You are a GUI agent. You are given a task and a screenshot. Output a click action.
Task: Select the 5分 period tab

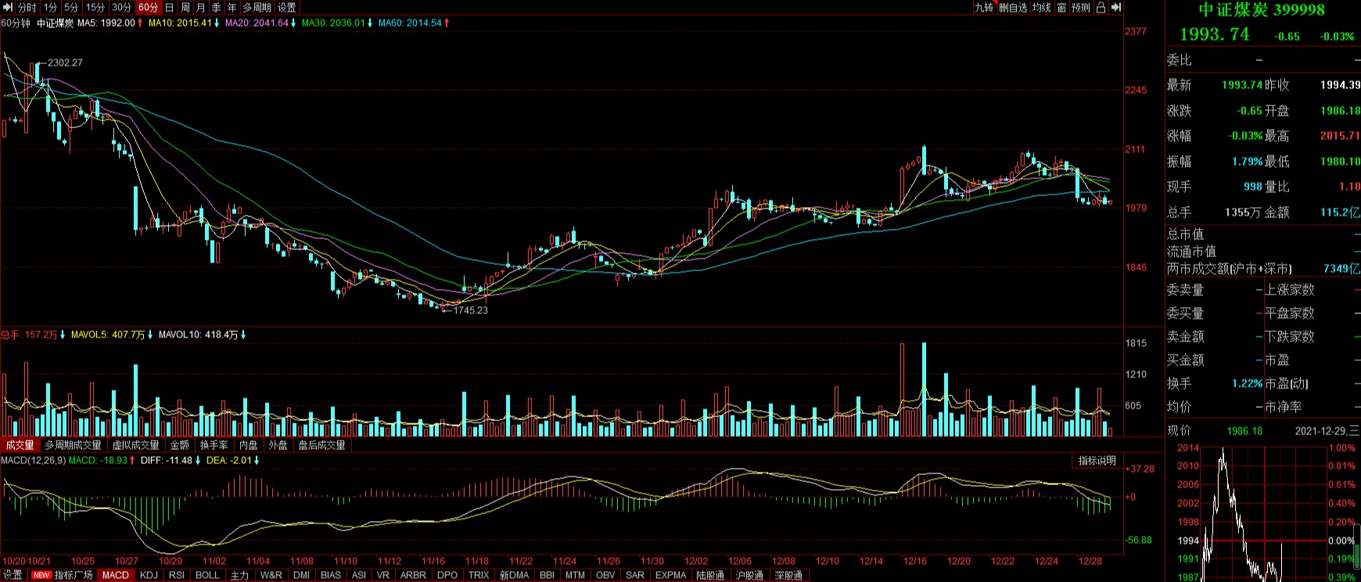point(72,7)
